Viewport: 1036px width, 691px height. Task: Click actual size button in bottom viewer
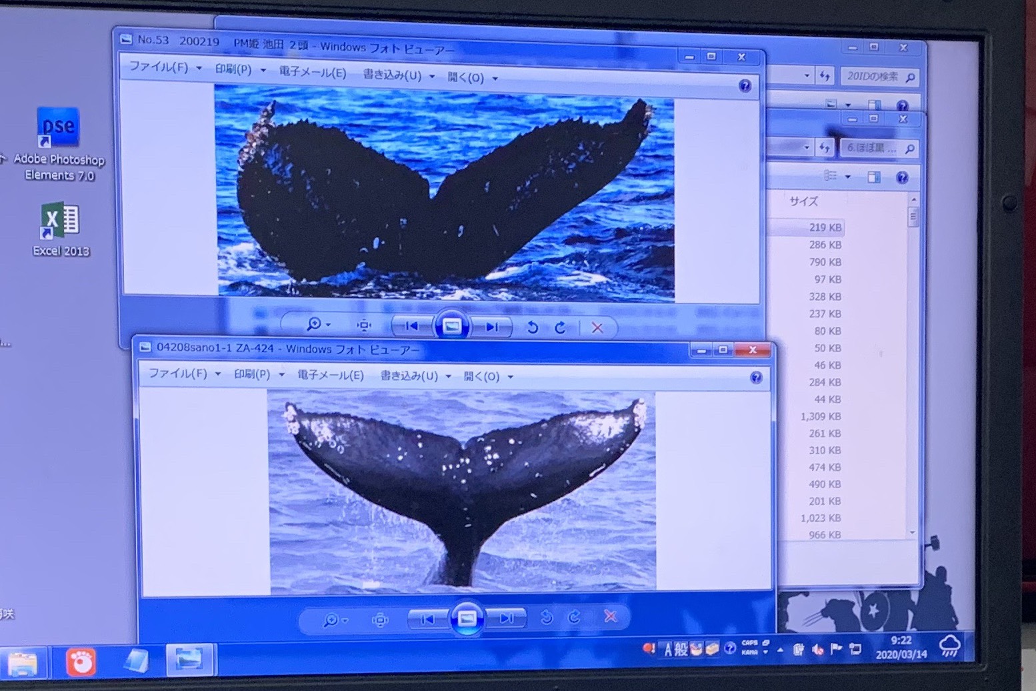pyautogui.click(x=380, y=620)
